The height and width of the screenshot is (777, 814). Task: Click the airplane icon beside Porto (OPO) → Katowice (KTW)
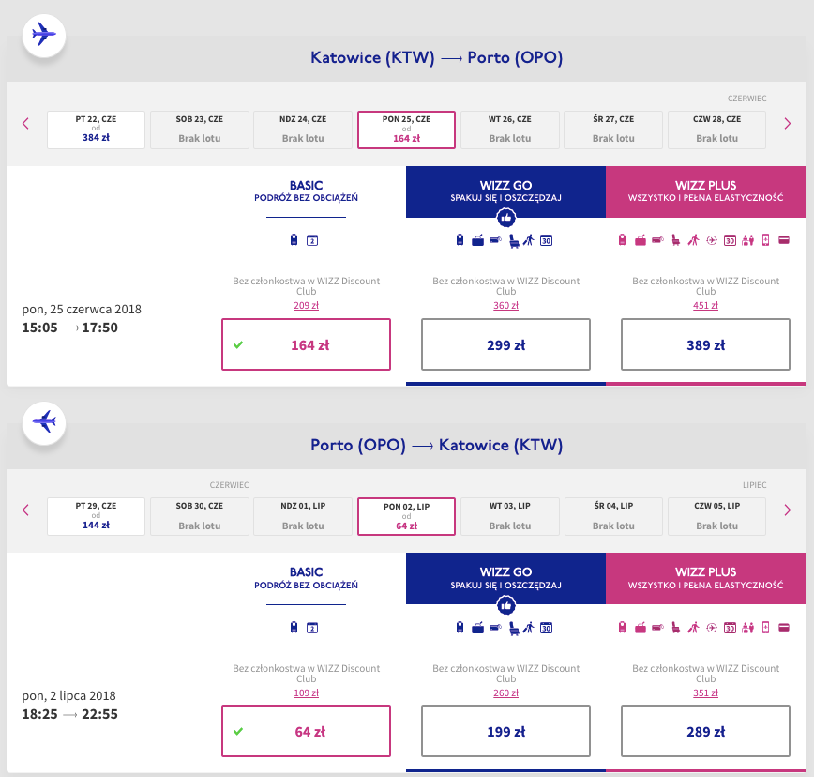coord(44,422)
